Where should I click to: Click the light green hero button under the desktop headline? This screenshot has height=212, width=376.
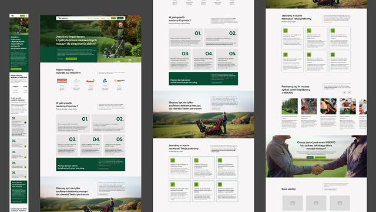coord(71,59)
